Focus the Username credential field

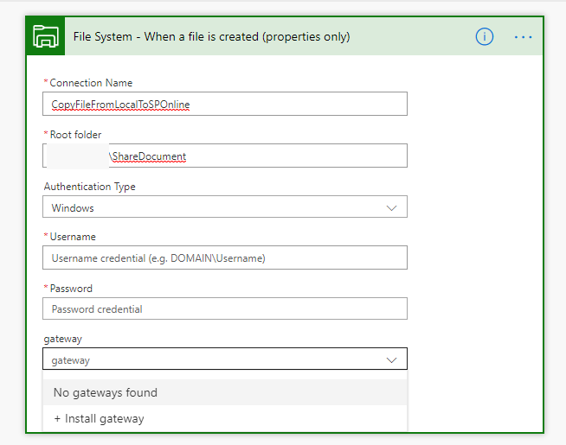tap(225, 257)
